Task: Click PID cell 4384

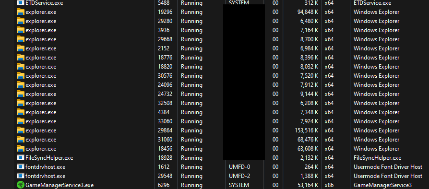Action: (164, 112)
